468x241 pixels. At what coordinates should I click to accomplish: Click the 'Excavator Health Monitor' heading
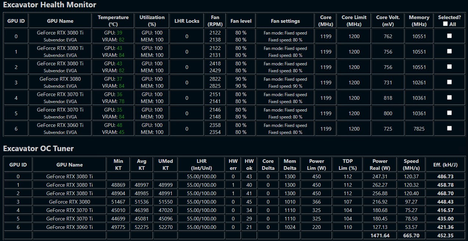pos(50,5)
